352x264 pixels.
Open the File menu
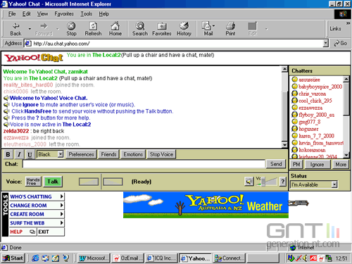pos(12,14)
